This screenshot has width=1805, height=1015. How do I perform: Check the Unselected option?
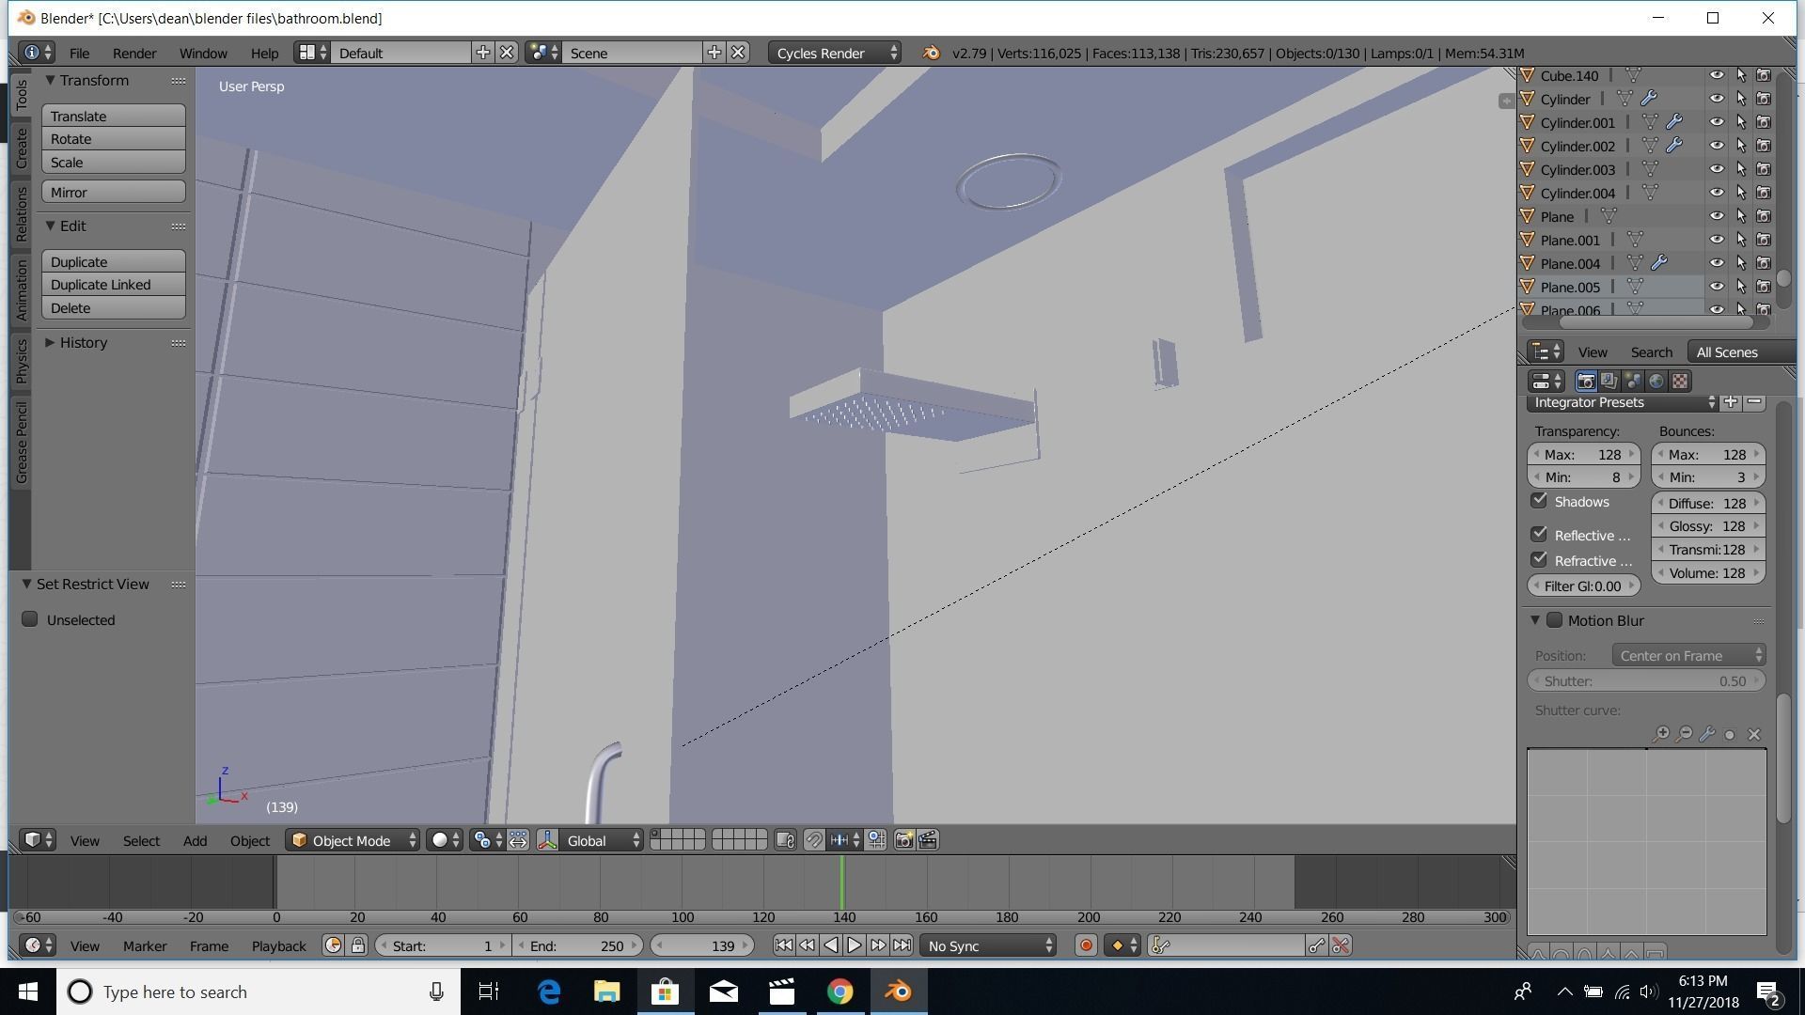[x=30, y=619]
